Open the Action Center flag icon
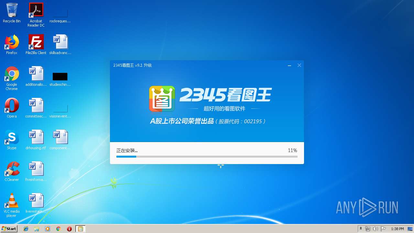Screen dimensions: 414x233 point(383,229)
